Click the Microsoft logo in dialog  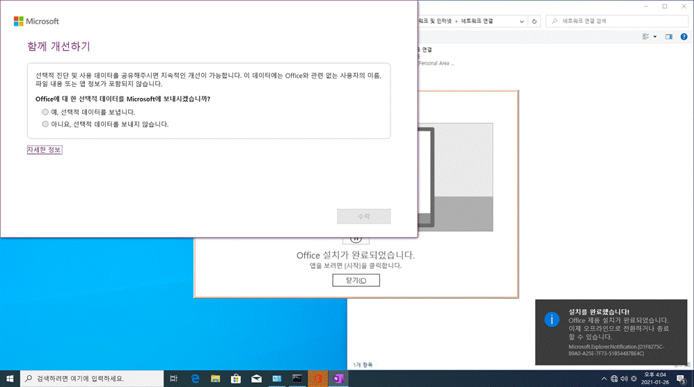36,22
